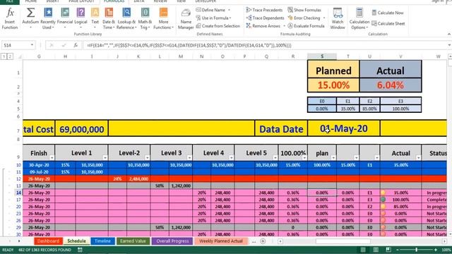Switch to Page Layout view

click(x=376, y=250)
